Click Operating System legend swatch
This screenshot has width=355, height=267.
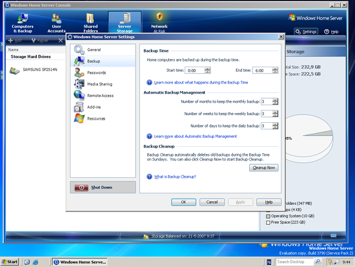tap(268, 216)
